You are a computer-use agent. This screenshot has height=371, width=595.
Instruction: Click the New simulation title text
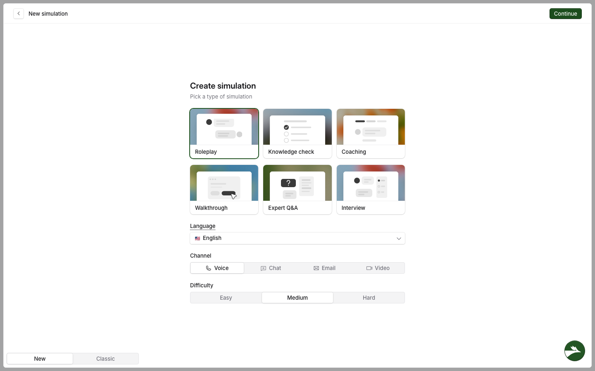click(48, 14)
